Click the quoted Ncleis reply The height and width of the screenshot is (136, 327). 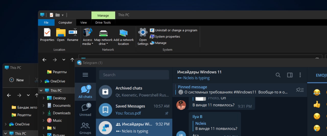point(215,126)
